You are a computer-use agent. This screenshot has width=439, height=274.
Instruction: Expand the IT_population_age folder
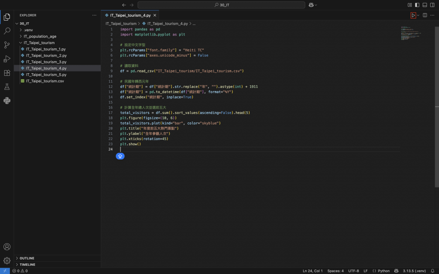pos(40,36)
